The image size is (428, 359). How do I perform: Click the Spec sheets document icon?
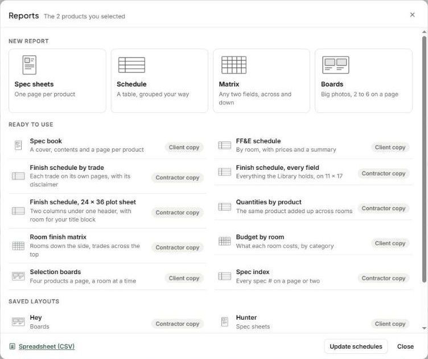coord(29,65)
